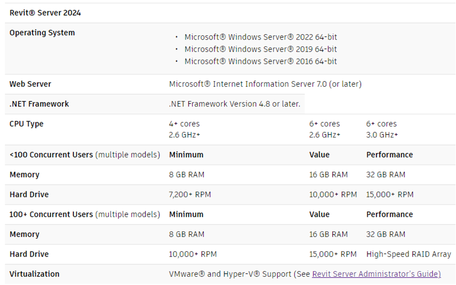The width and height of the screenshot is (456, 285).
Task: Click Performance header in the <100 Concurrent Users row
Action: coord(389,155)
